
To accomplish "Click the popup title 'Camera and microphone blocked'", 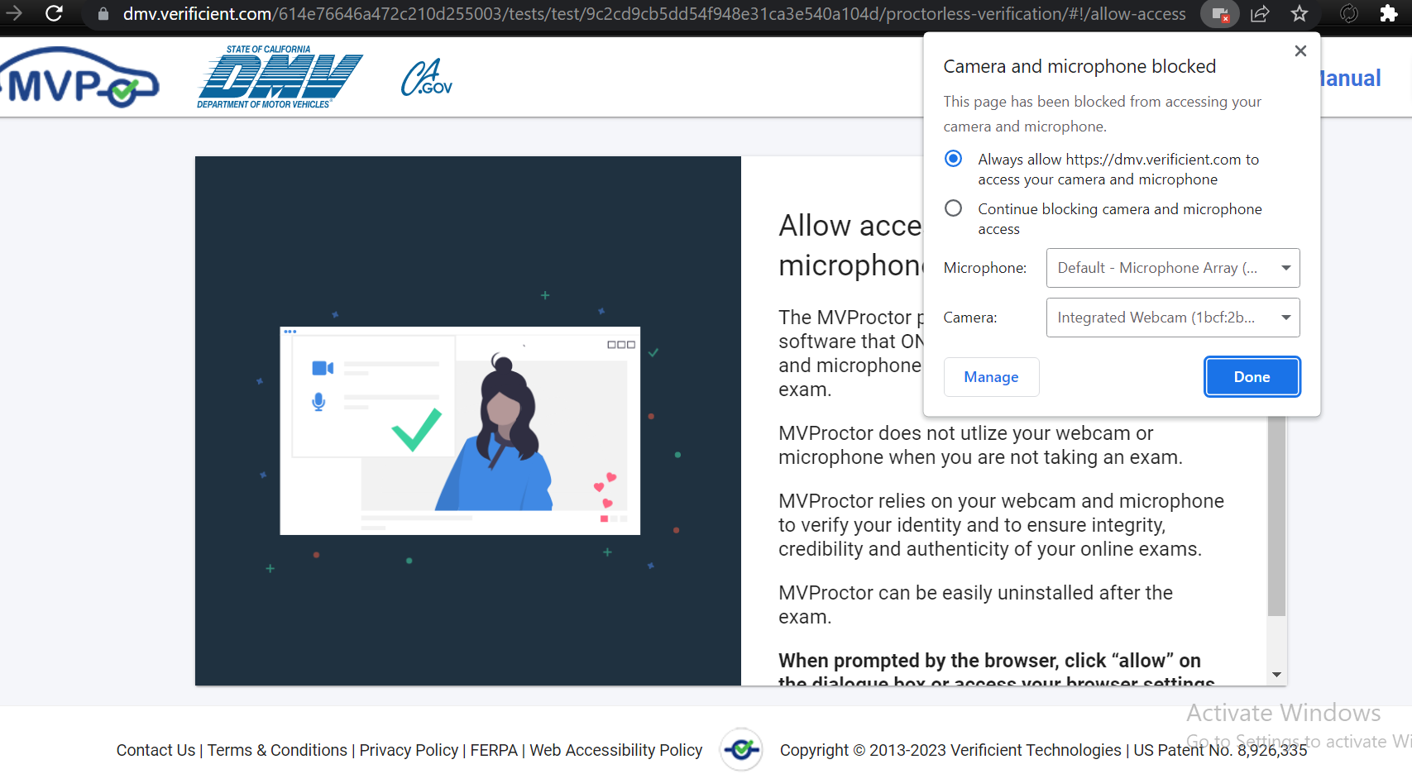I will tap(1079, 66).
